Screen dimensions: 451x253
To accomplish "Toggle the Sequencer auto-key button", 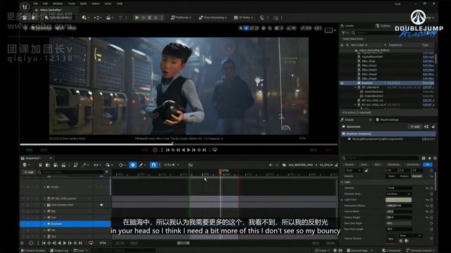I will (133, 165).
